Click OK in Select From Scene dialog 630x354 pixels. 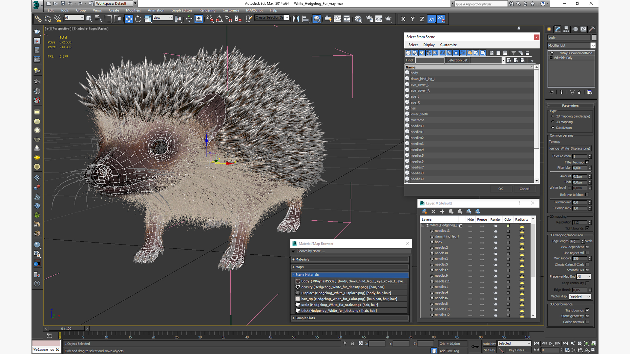pyautogui.click(x=500, y=189)
